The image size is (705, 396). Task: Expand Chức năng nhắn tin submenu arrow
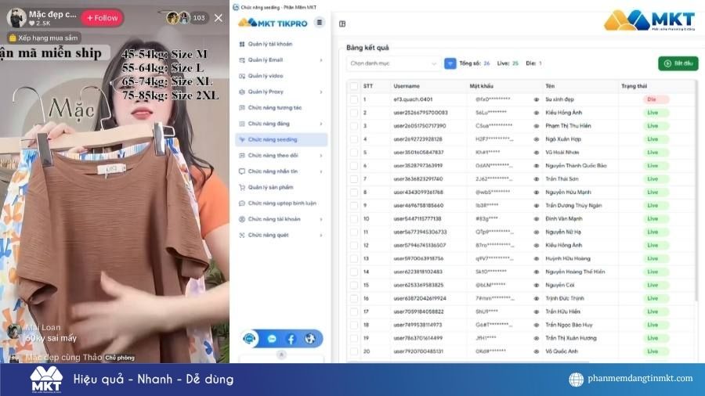point(321,171)
